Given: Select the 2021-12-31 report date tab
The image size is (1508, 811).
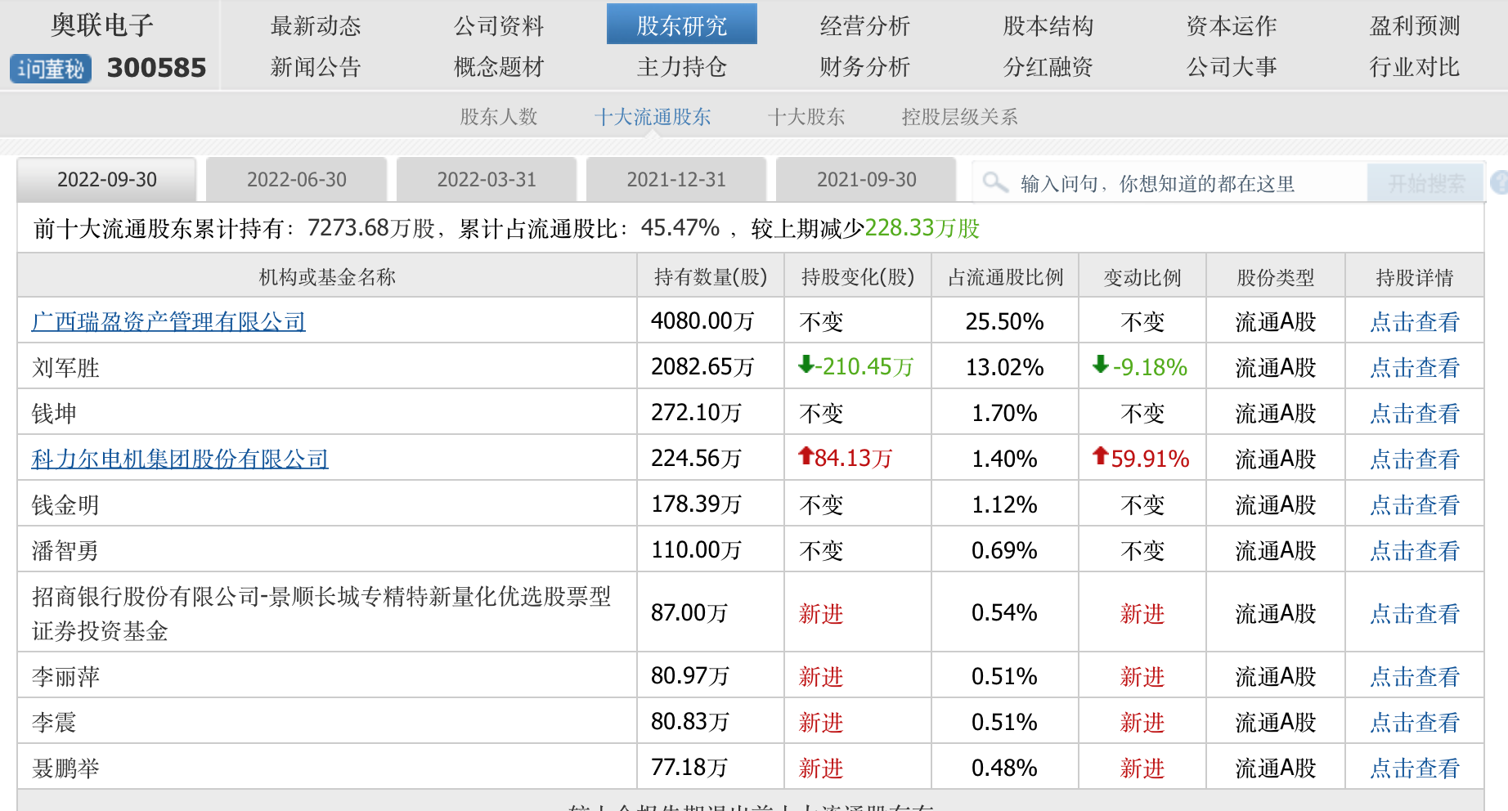Looking at the screenshot, I should point(675,180).
